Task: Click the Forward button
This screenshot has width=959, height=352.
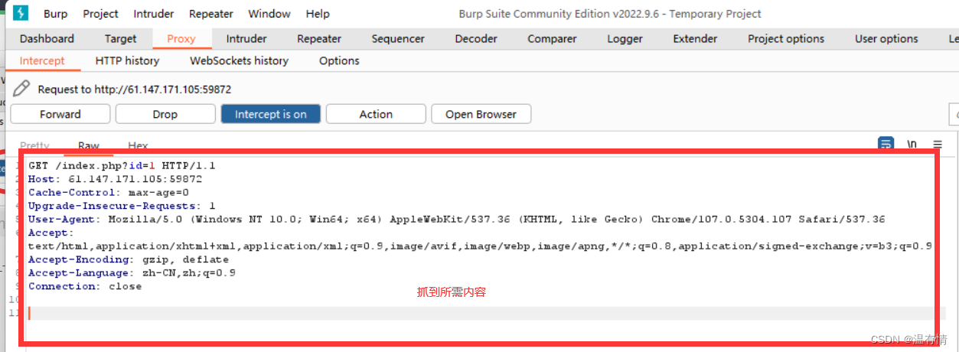Action: (60, 114)
